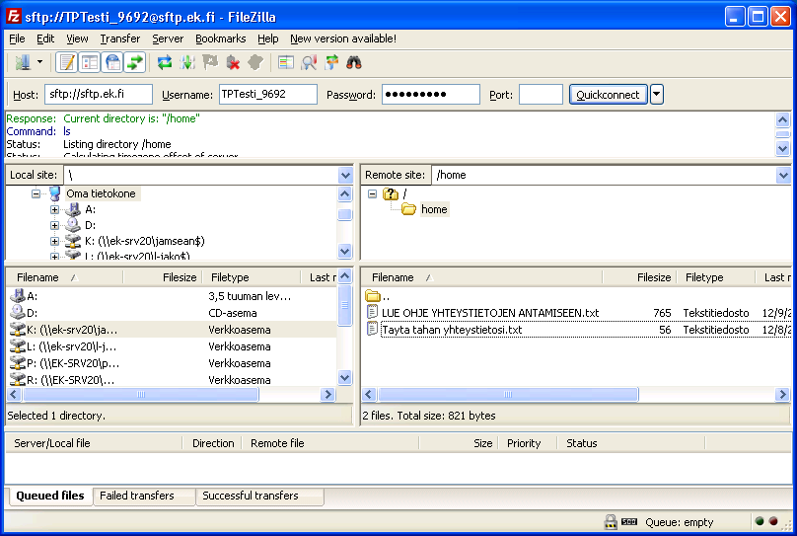The width and height of the screenshot is (797, 536).
Task: Open the File menu
Action: [x=17, y=38]
